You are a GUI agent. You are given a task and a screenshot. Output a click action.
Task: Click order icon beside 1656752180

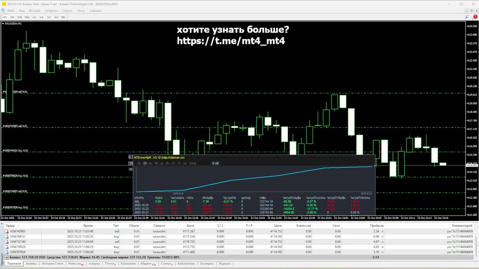tap(7, 242)
